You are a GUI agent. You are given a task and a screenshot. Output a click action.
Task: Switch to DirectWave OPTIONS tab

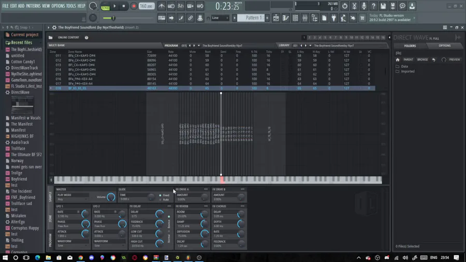(445, 46)
